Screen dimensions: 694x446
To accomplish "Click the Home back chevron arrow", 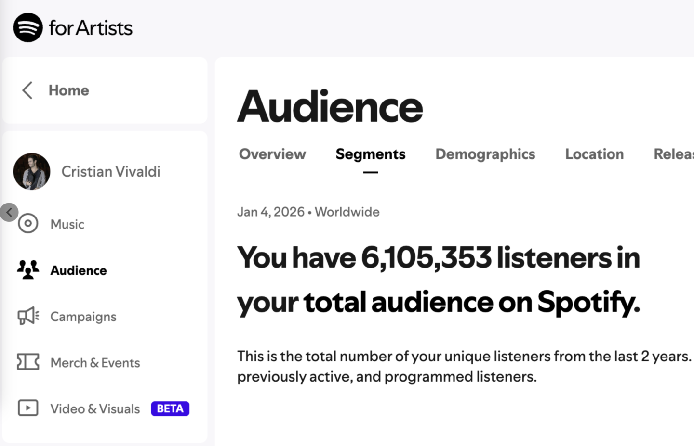I will [x=27, y=90].
